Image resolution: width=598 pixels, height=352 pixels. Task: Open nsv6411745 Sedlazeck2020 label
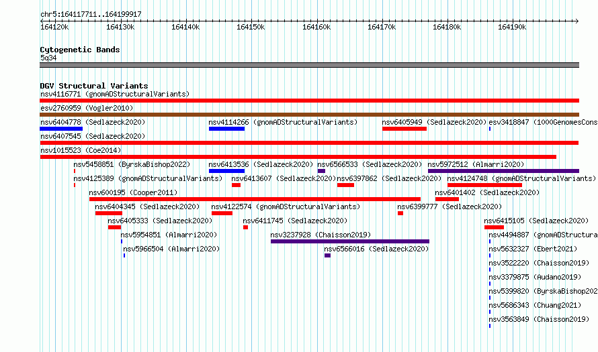[295, 221]
